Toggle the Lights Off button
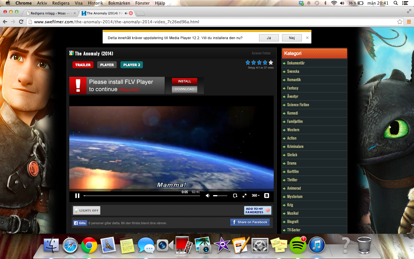The image size is (414, 259). tap(87, 210)
